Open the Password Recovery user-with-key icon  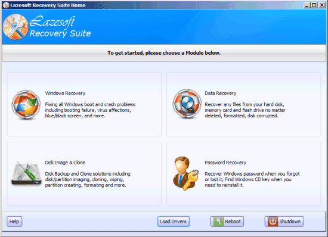click(186, 173)
